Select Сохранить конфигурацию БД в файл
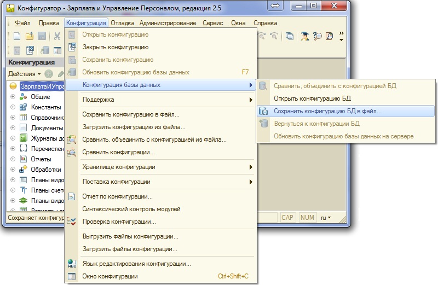This screenshot has height=285, width=438. (345, 111)
